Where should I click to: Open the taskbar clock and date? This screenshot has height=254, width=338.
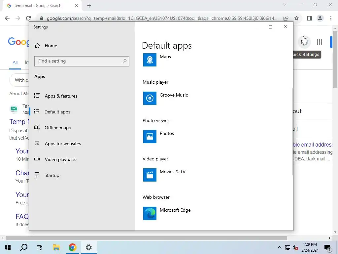coord(310,247)
